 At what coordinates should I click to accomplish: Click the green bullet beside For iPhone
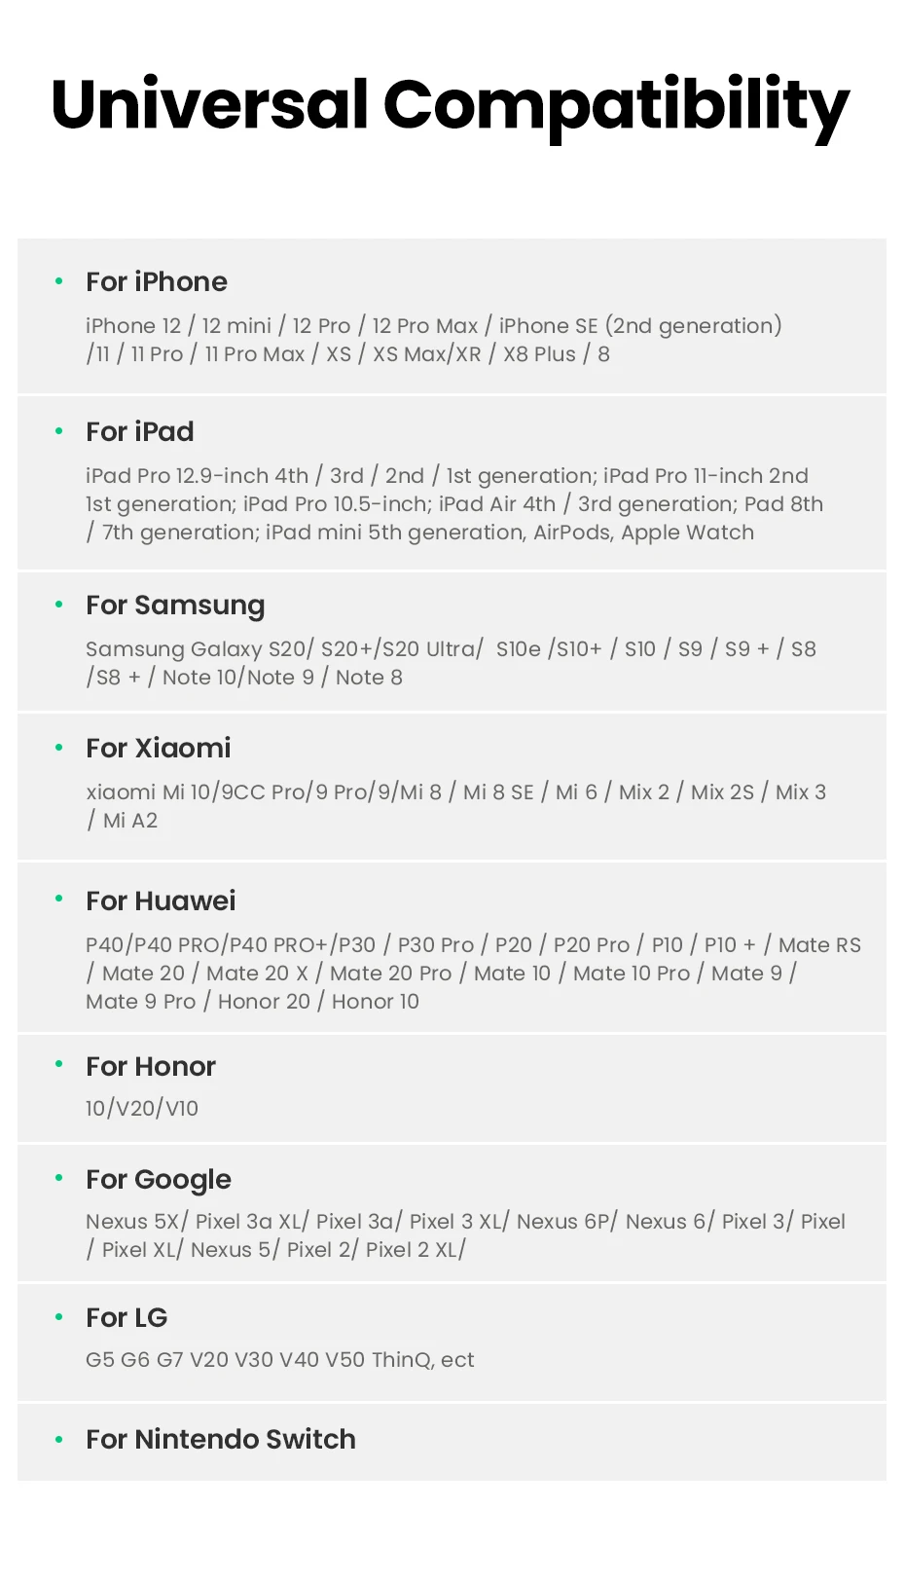point(59,281)
